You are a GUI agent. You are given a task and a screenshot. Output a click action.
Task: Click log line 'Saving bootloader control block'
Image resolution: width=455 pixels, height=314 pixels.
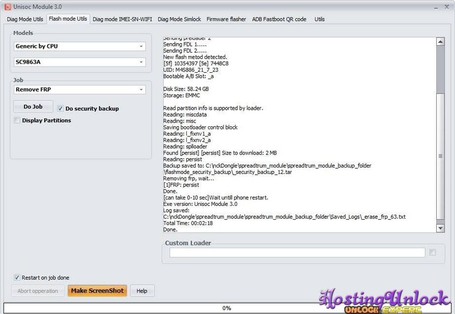[201, 127]
